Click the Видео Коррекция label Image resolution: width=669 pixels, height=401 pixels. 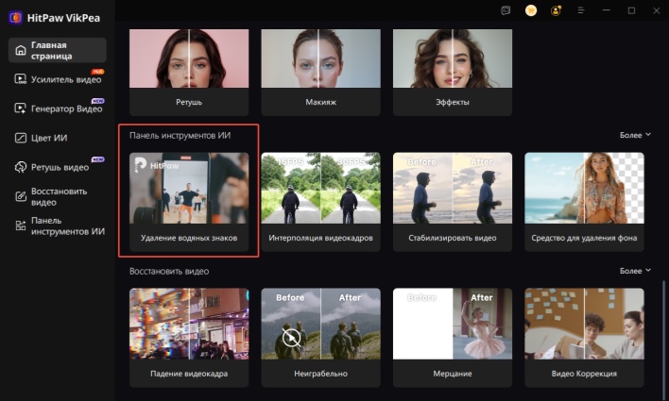(x=584, y=374)
